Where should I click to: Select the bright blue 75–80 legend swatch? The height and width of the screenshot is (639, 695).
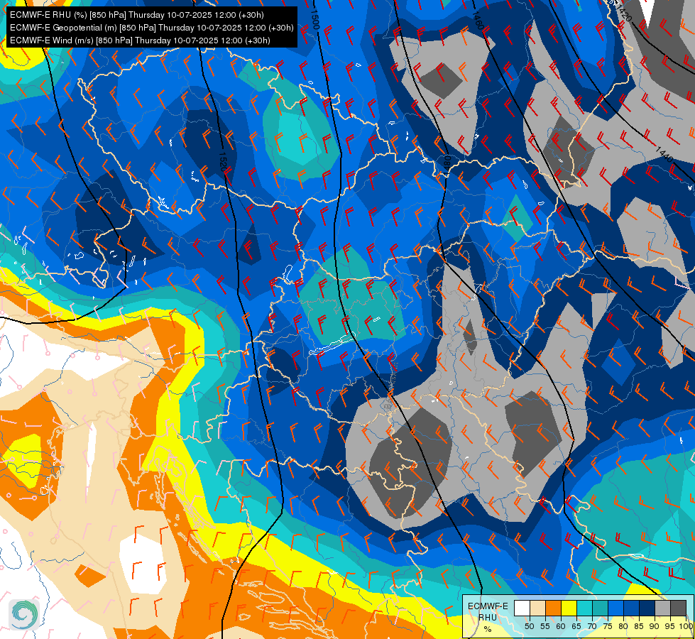pos(616,608)
